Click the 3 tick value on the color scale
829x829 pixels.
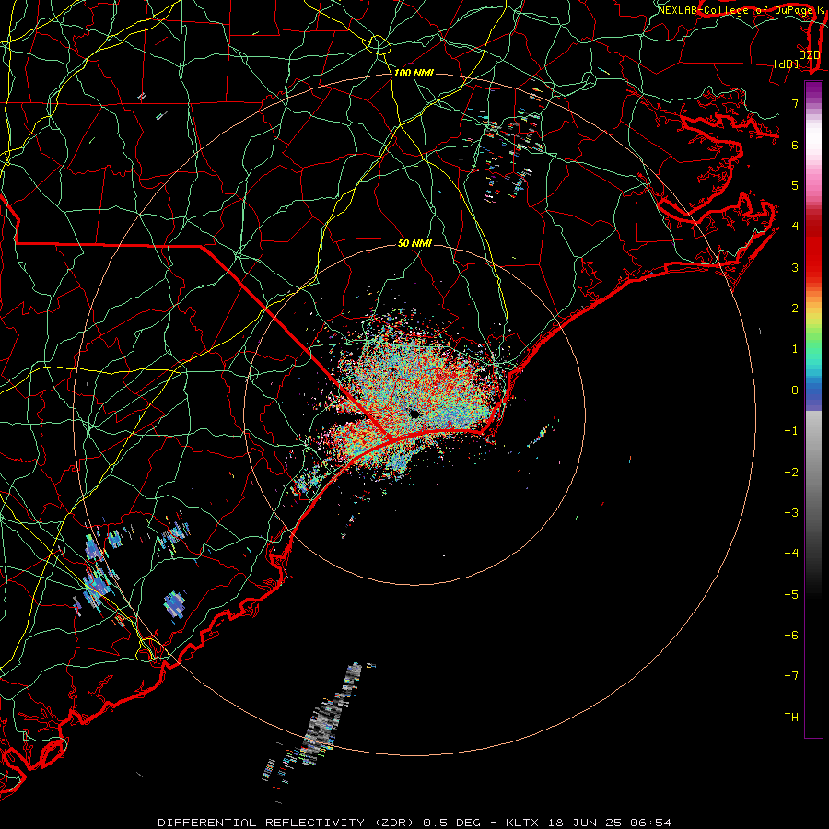[795, 267]
